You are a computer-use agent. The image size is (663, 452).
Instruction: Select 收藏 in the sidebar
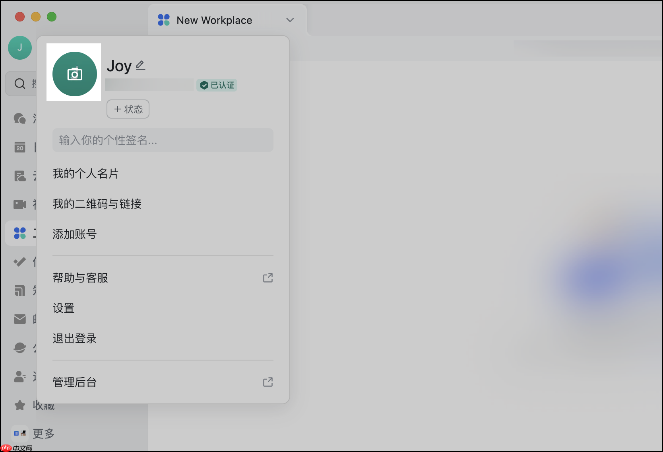(x=44, y=405)
